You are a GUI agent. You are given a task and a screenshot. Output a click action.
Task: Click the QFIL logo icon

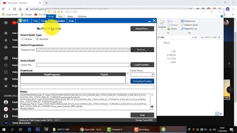point(20,21)
